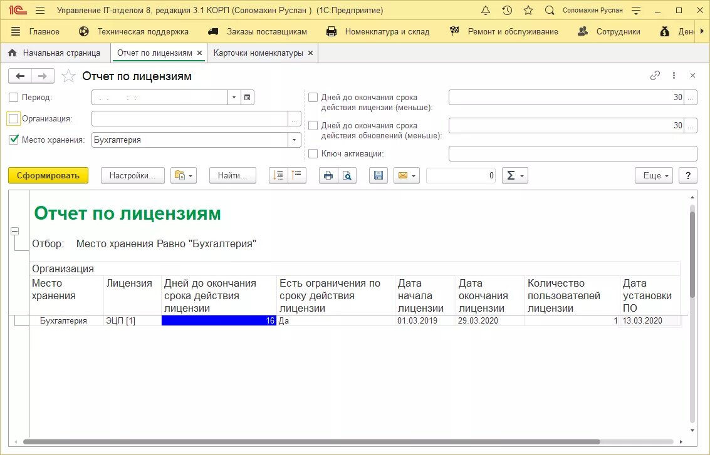Open Главное section

[x=44, y=32]
